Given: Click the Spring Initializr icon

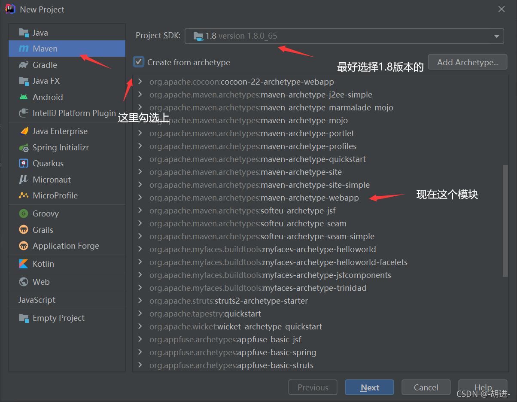Looking at the screenshot, I should click(x=24, y=147).
